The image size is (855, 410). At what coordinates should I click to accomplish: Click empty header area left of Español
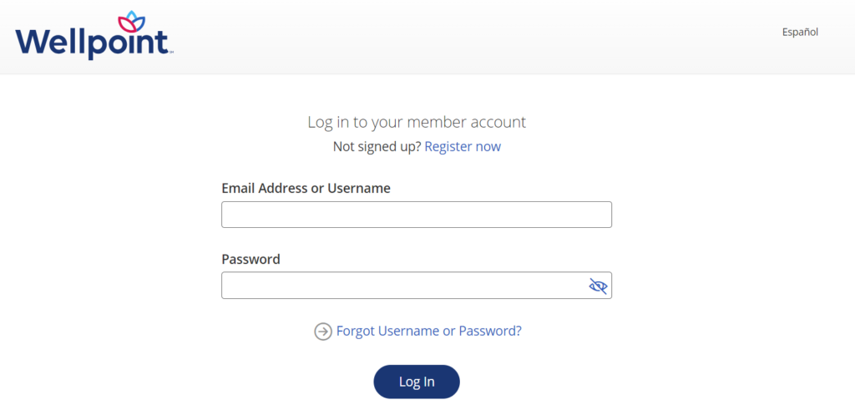[x=501, y=33]
